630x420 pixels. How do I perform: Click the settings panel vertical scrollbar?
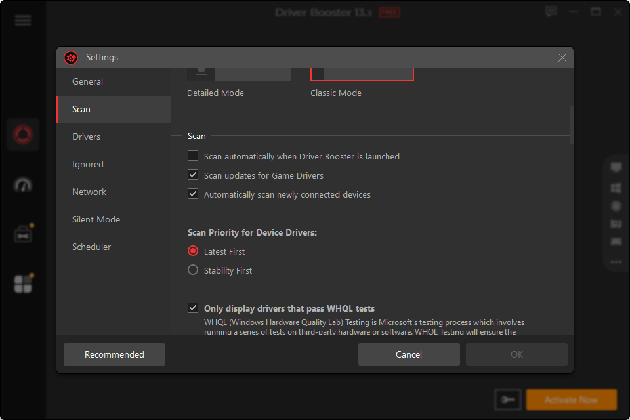(572, 125)
